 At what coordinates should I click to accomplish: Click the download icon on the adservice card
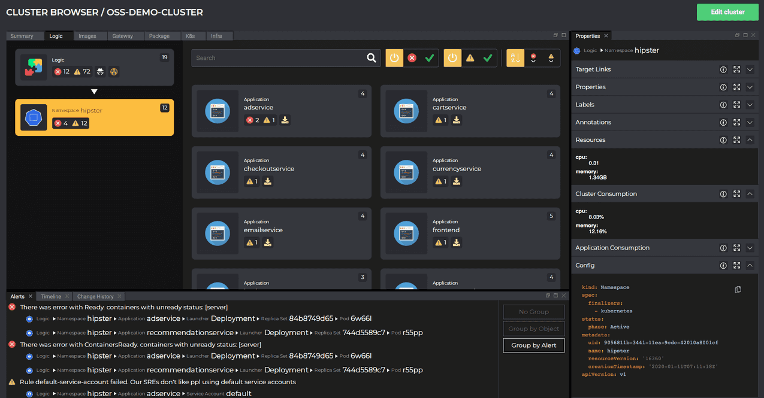tap(285, 120)
